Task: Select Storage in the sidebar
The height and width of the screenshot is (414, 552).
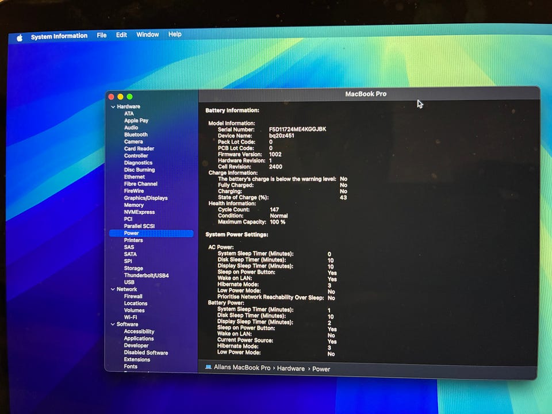Action: pyautogui.click(x=133, y=269)
